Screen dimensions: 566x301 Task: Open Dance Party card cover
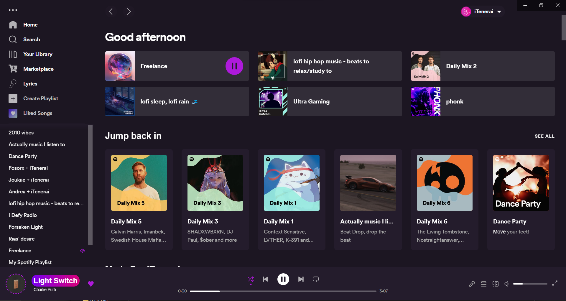click(521, 183)
